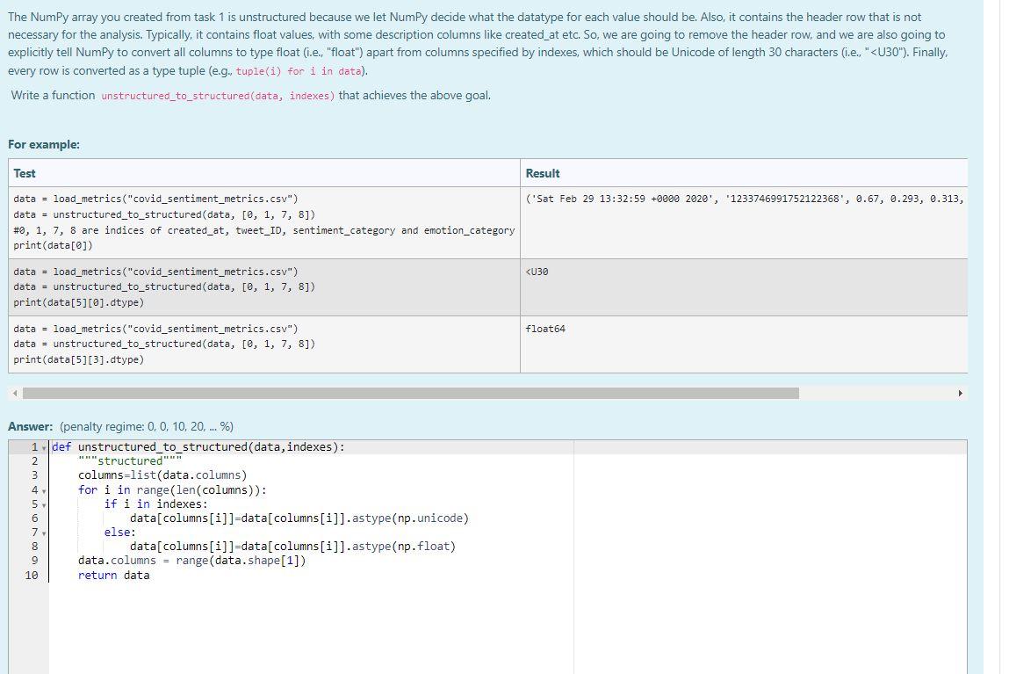Click 'data.columns = range(data.shape[1])' line

(191, 562)
